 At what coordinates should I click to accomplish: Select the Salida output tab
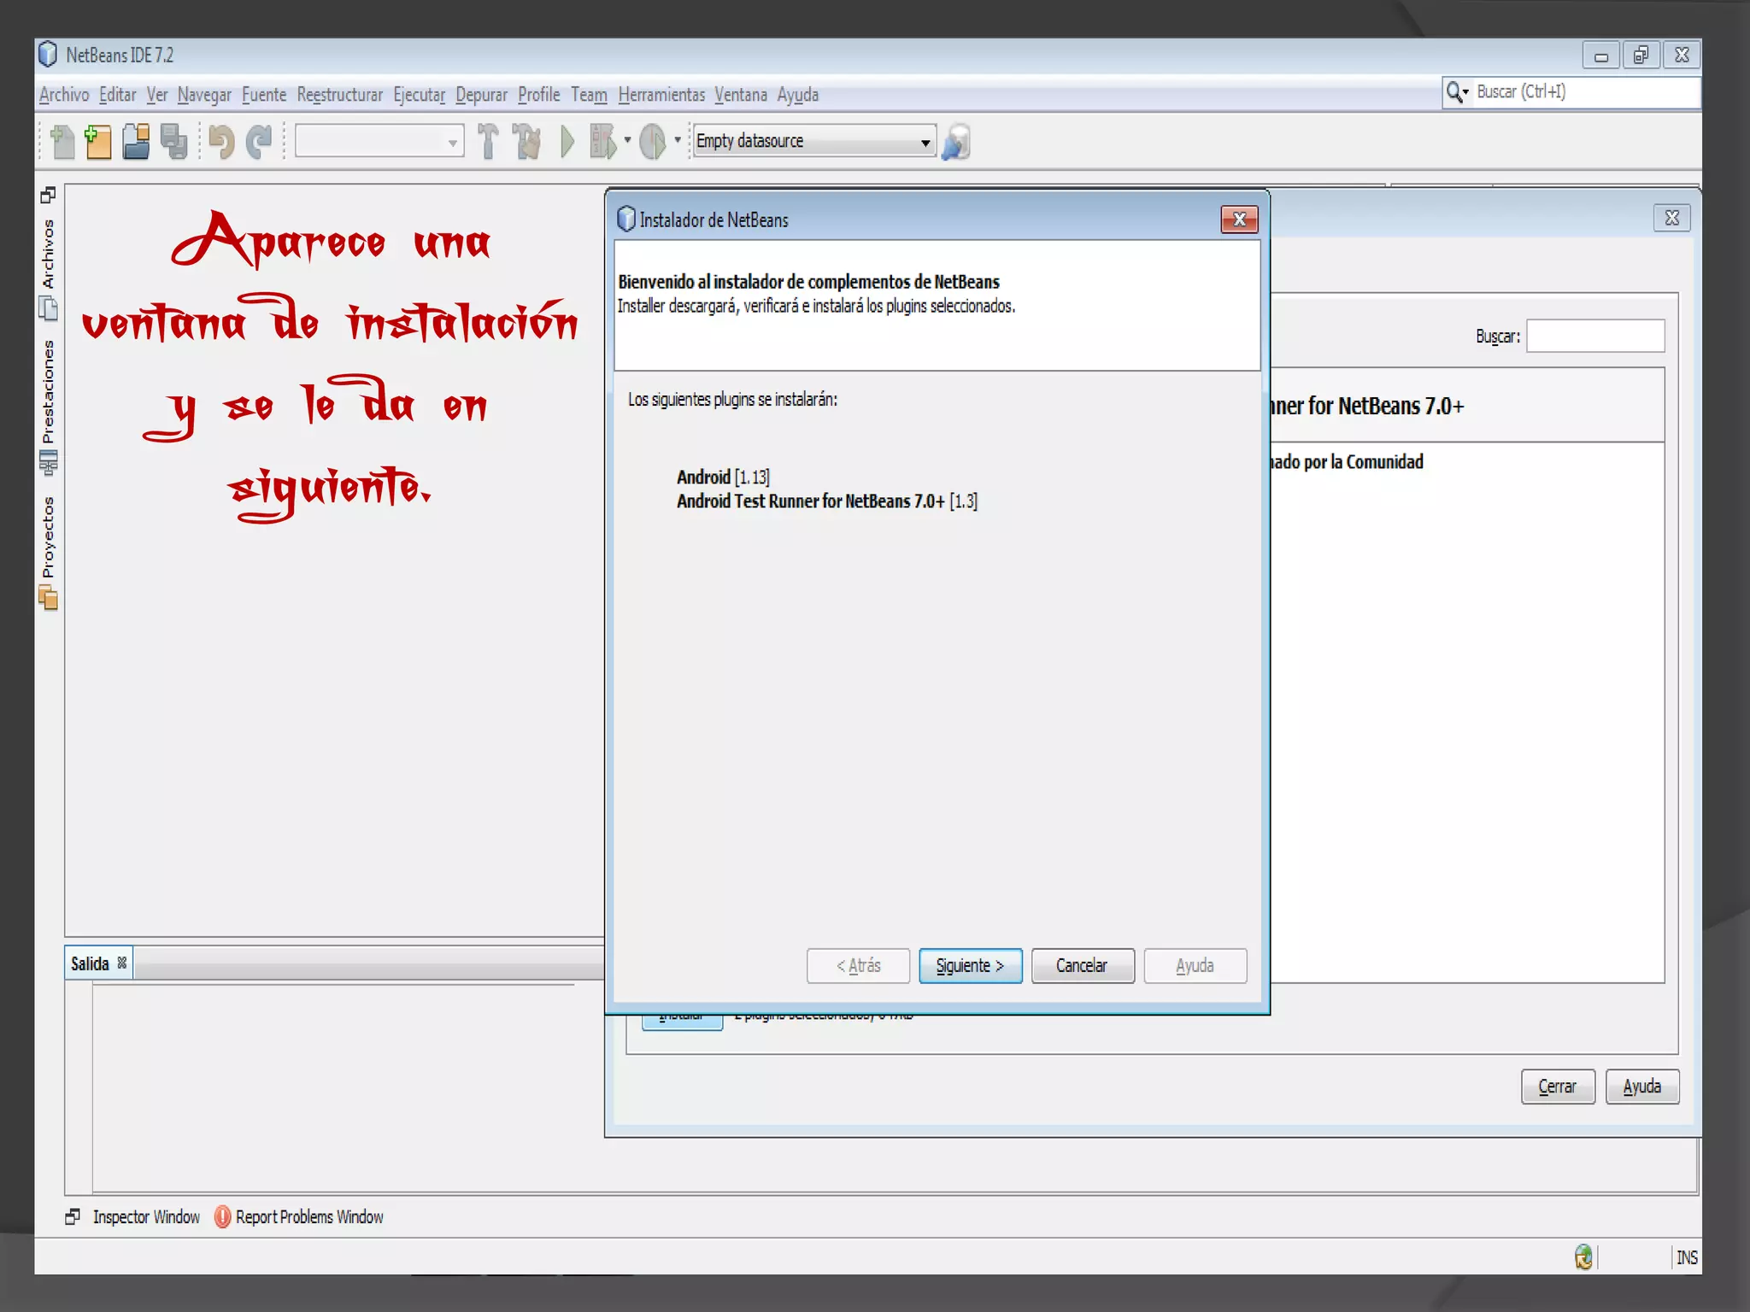[x=91, y=963]
